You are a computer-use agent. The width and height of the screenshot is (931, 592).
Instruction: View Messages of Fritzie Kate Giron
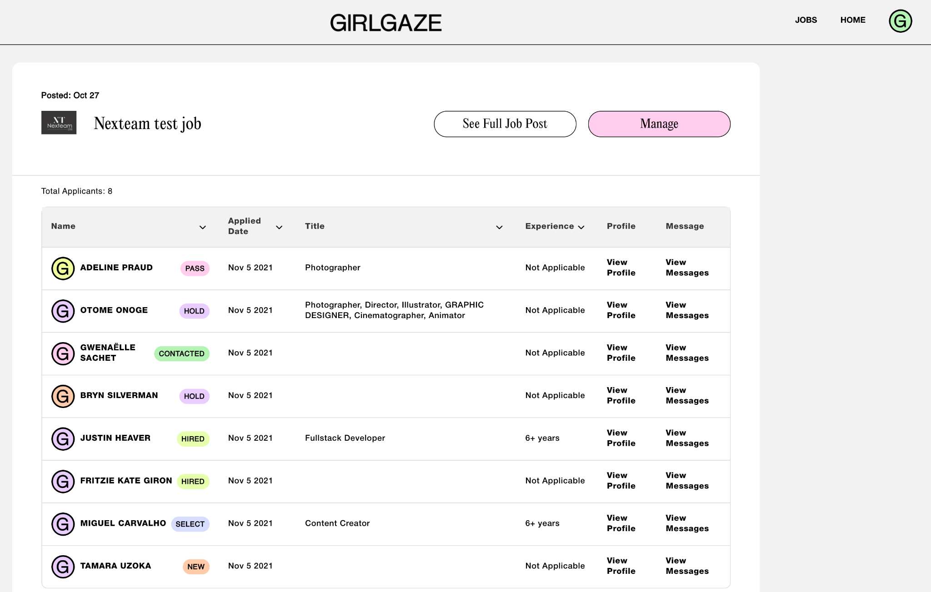(x=687, y=481)
